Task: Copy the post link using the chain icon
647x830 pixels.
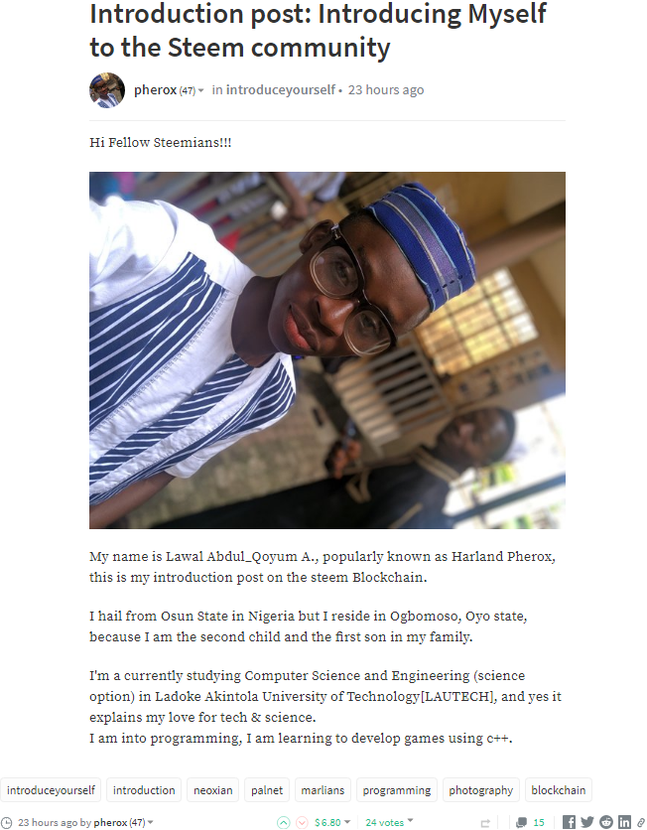Action: coord(641,823)
